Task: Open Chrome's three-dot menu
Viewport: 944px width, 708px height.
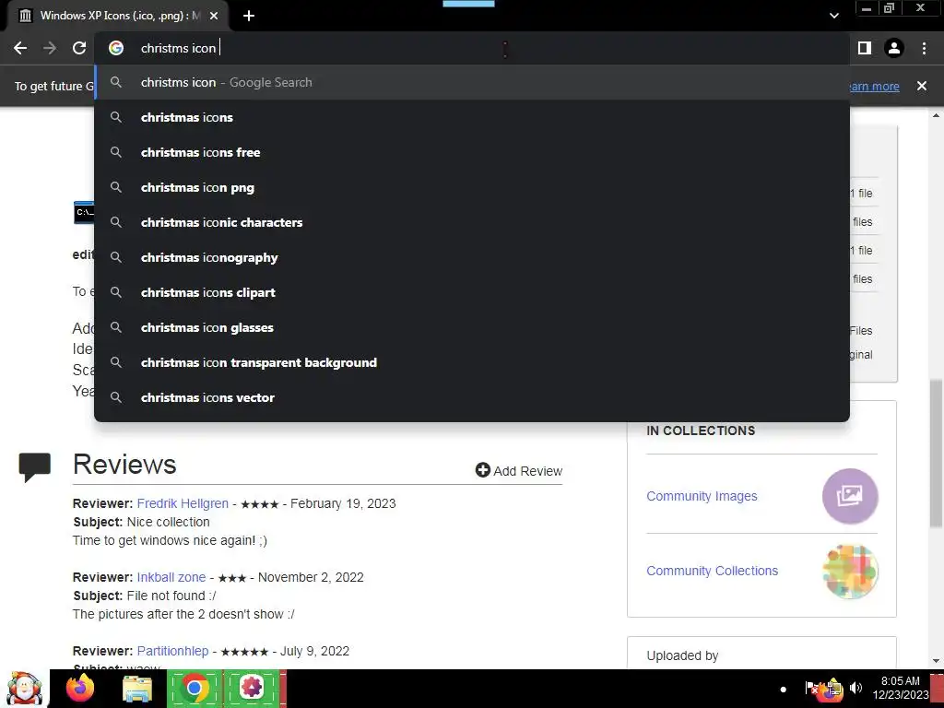Action: pyautogui.click(x=924, y=48)
